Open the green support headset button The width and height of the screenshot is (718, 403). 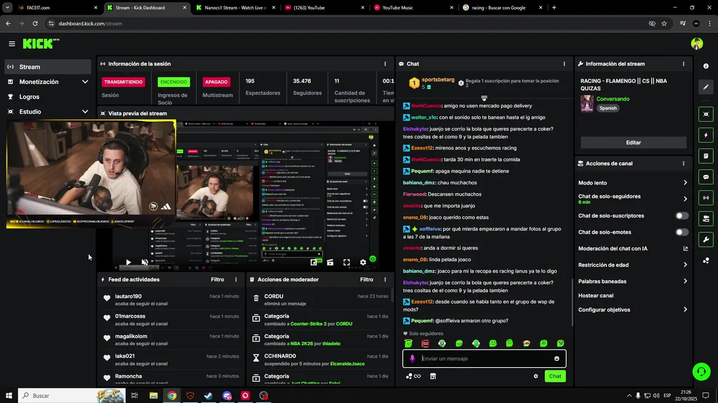click(701, 371)
